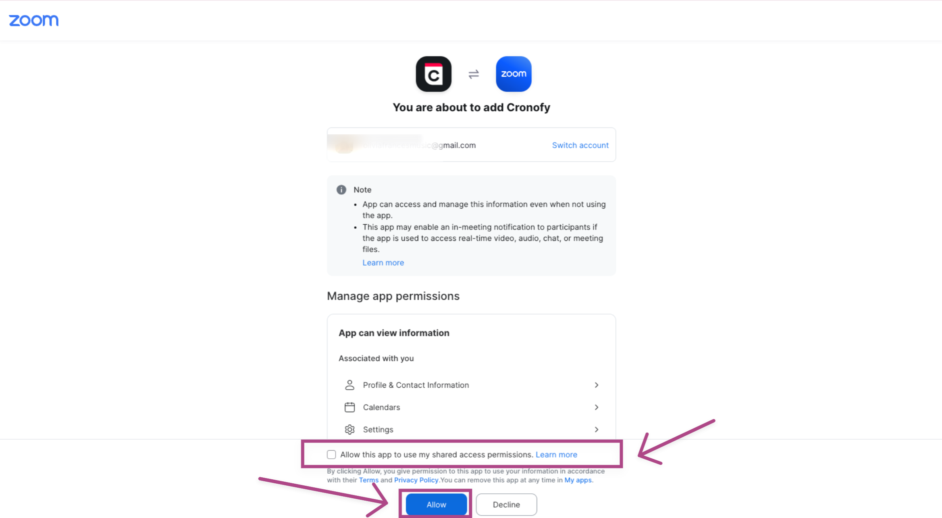This screenshot has height=518, width=942.
Task: Enable shared access permissions checkbox
Action: click(331, 455)
